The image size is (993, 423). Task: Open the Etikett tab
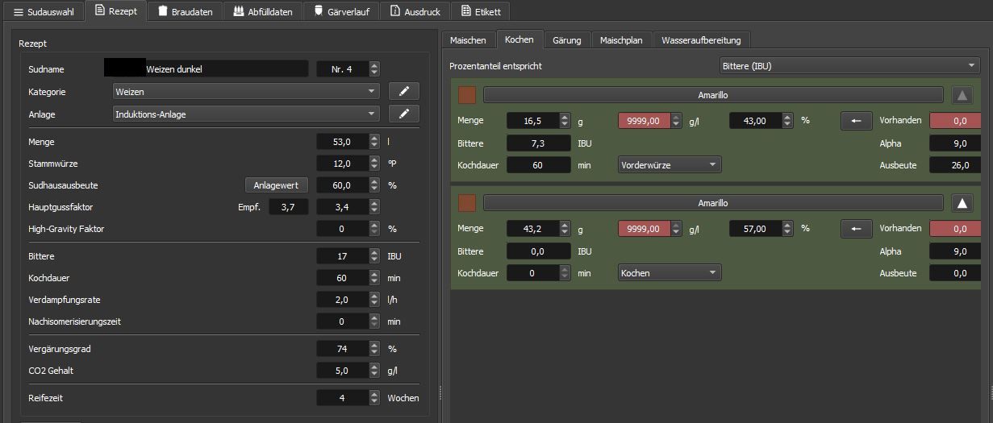480,12
